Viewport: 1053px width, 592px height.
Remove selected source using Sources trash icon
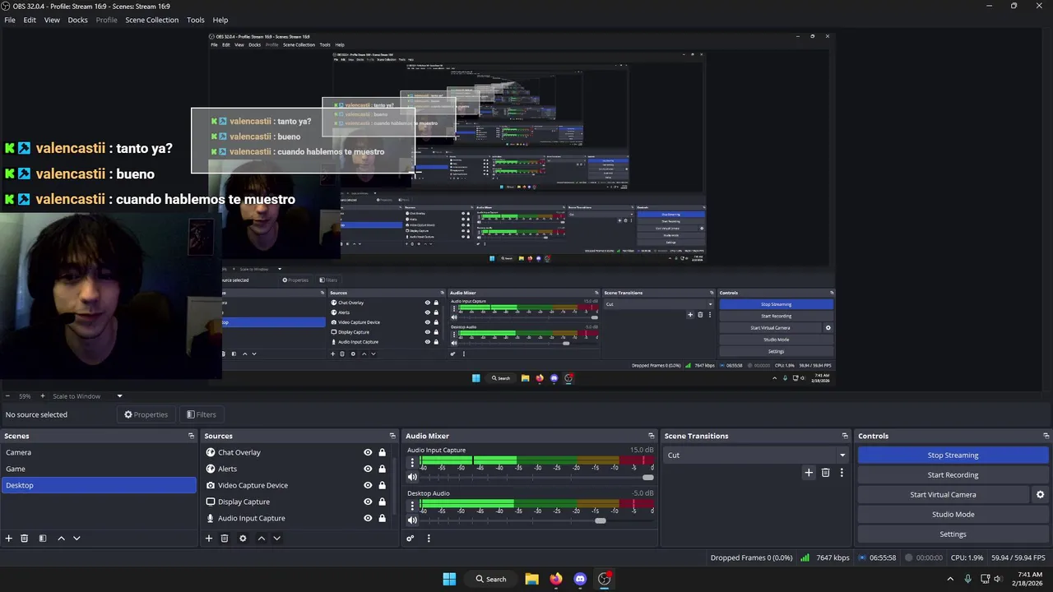point(225,539)
